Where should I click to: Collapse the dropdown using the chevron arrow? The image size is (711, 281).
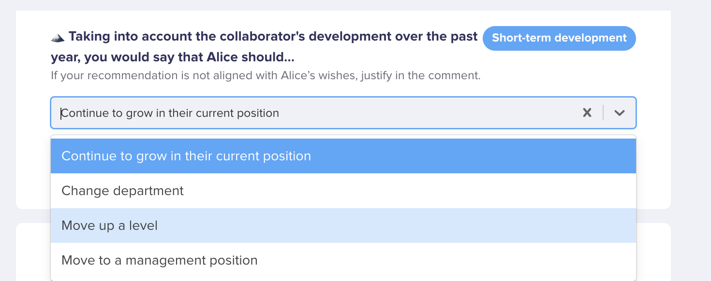pos(620,113)
